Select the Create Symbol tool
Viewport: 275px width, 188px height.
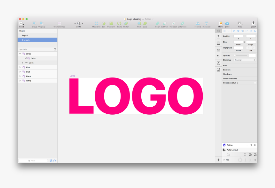click(x=60, y=24)
